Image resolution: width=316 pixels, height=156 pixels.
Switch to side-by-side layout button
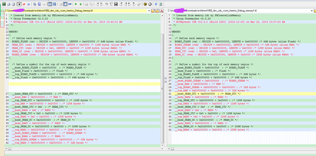pyautogui.click(x=50, y=4)
